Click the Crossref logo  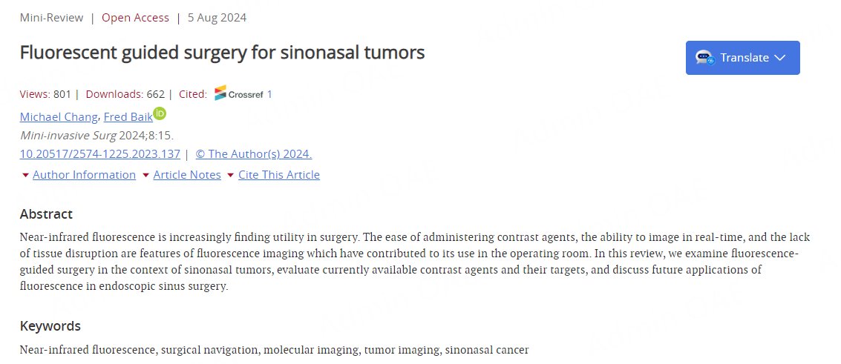(238, 93)
